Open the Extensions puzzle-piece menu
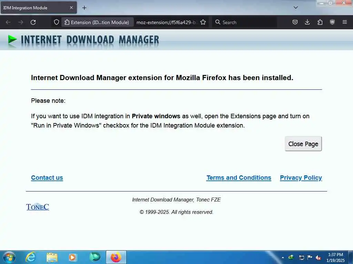 (x=320, y=22)
